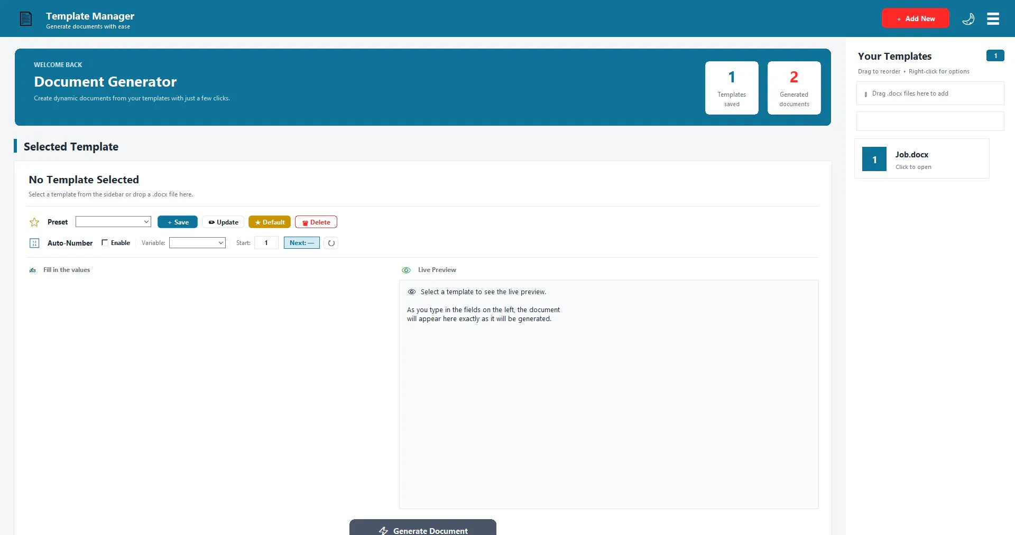1015x535 pixels.
Task: Click the Live Preview eye icon
Action: tap(406, 270)
